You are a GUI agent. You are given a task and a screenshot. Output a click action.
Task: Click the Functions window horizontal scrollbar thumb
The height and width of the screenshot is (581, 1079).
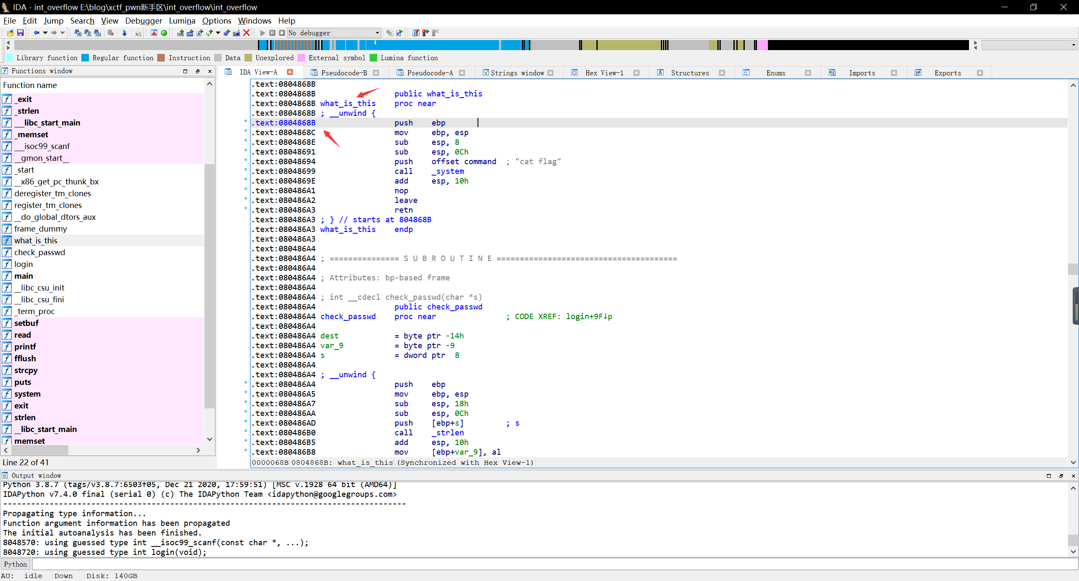[x=39, y=450]
